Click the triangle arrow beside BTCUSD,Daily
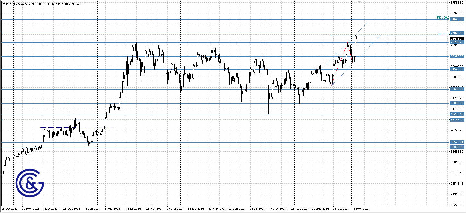 pyautogui.click(x=4, y=4)
